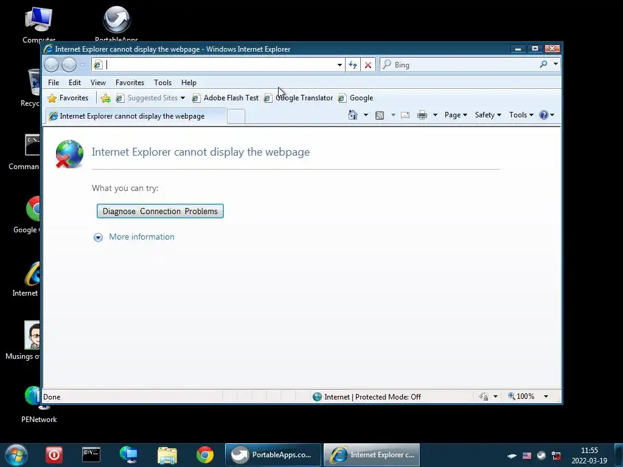
Task: Open the Tools menu in menu bar
Action: (x=162, y=83)
